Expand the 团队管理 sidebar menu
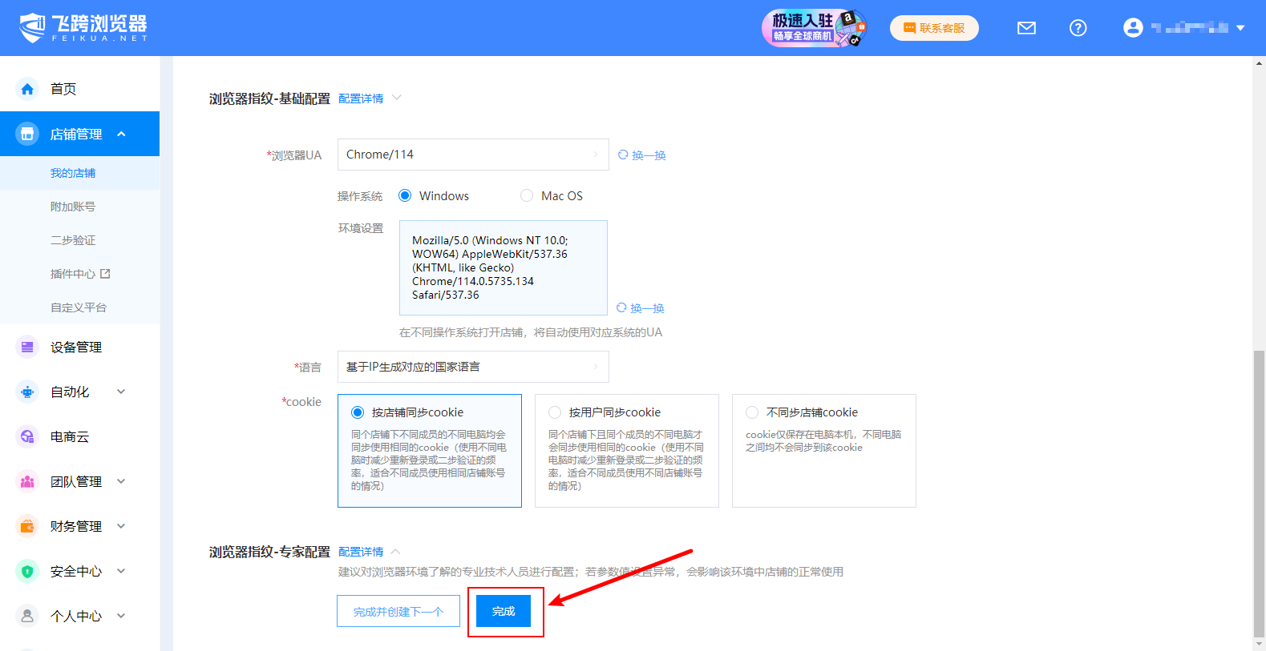1266x651 pixels. 76,481
